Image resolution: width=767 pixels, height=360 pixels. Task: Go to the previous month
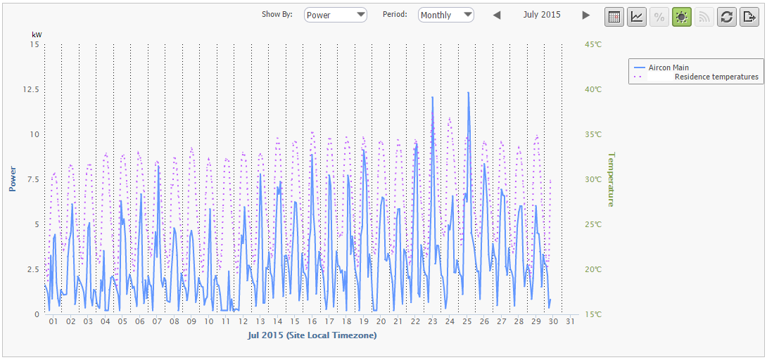tap(497, 15)
